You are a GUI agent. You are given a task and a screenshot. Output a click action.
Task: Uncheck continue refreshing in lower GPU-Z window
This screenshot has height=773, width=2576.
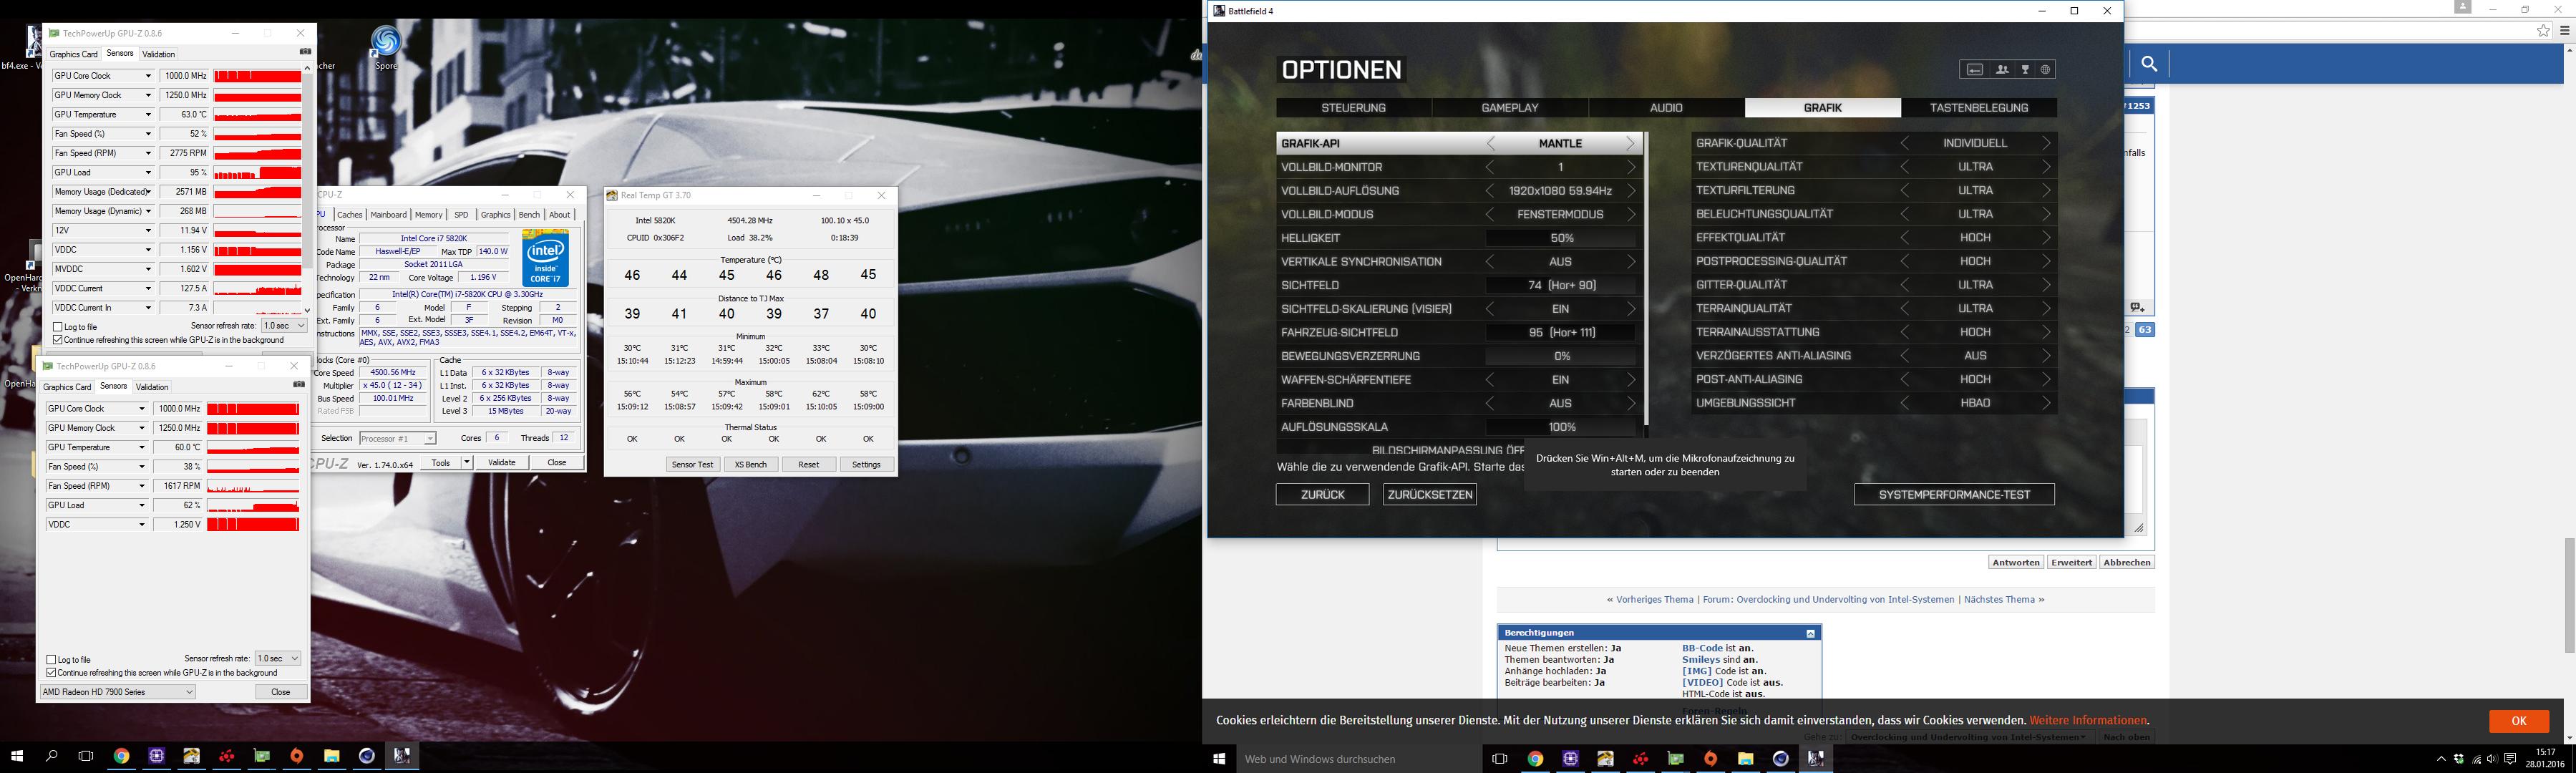pos(52,673)
